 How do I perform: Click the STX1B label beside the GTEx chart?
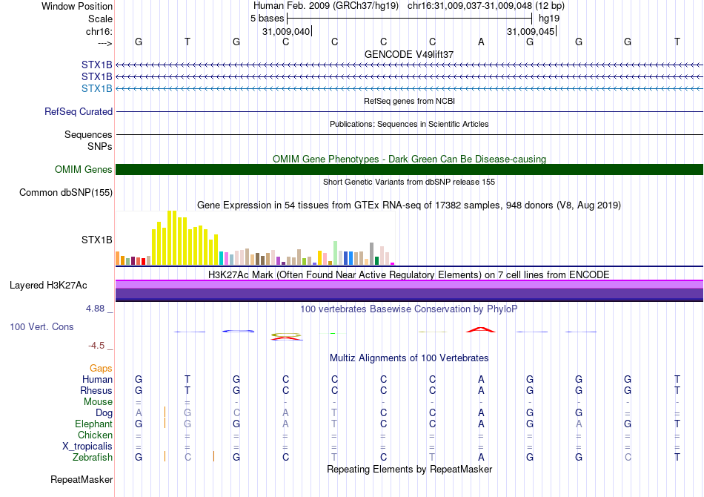click(x=96, y=240)
